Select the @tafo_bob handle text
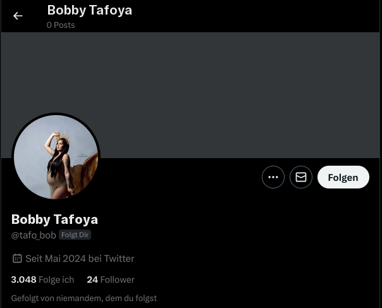This screenshot has width=382, height=308. click(x=34, y=235)
